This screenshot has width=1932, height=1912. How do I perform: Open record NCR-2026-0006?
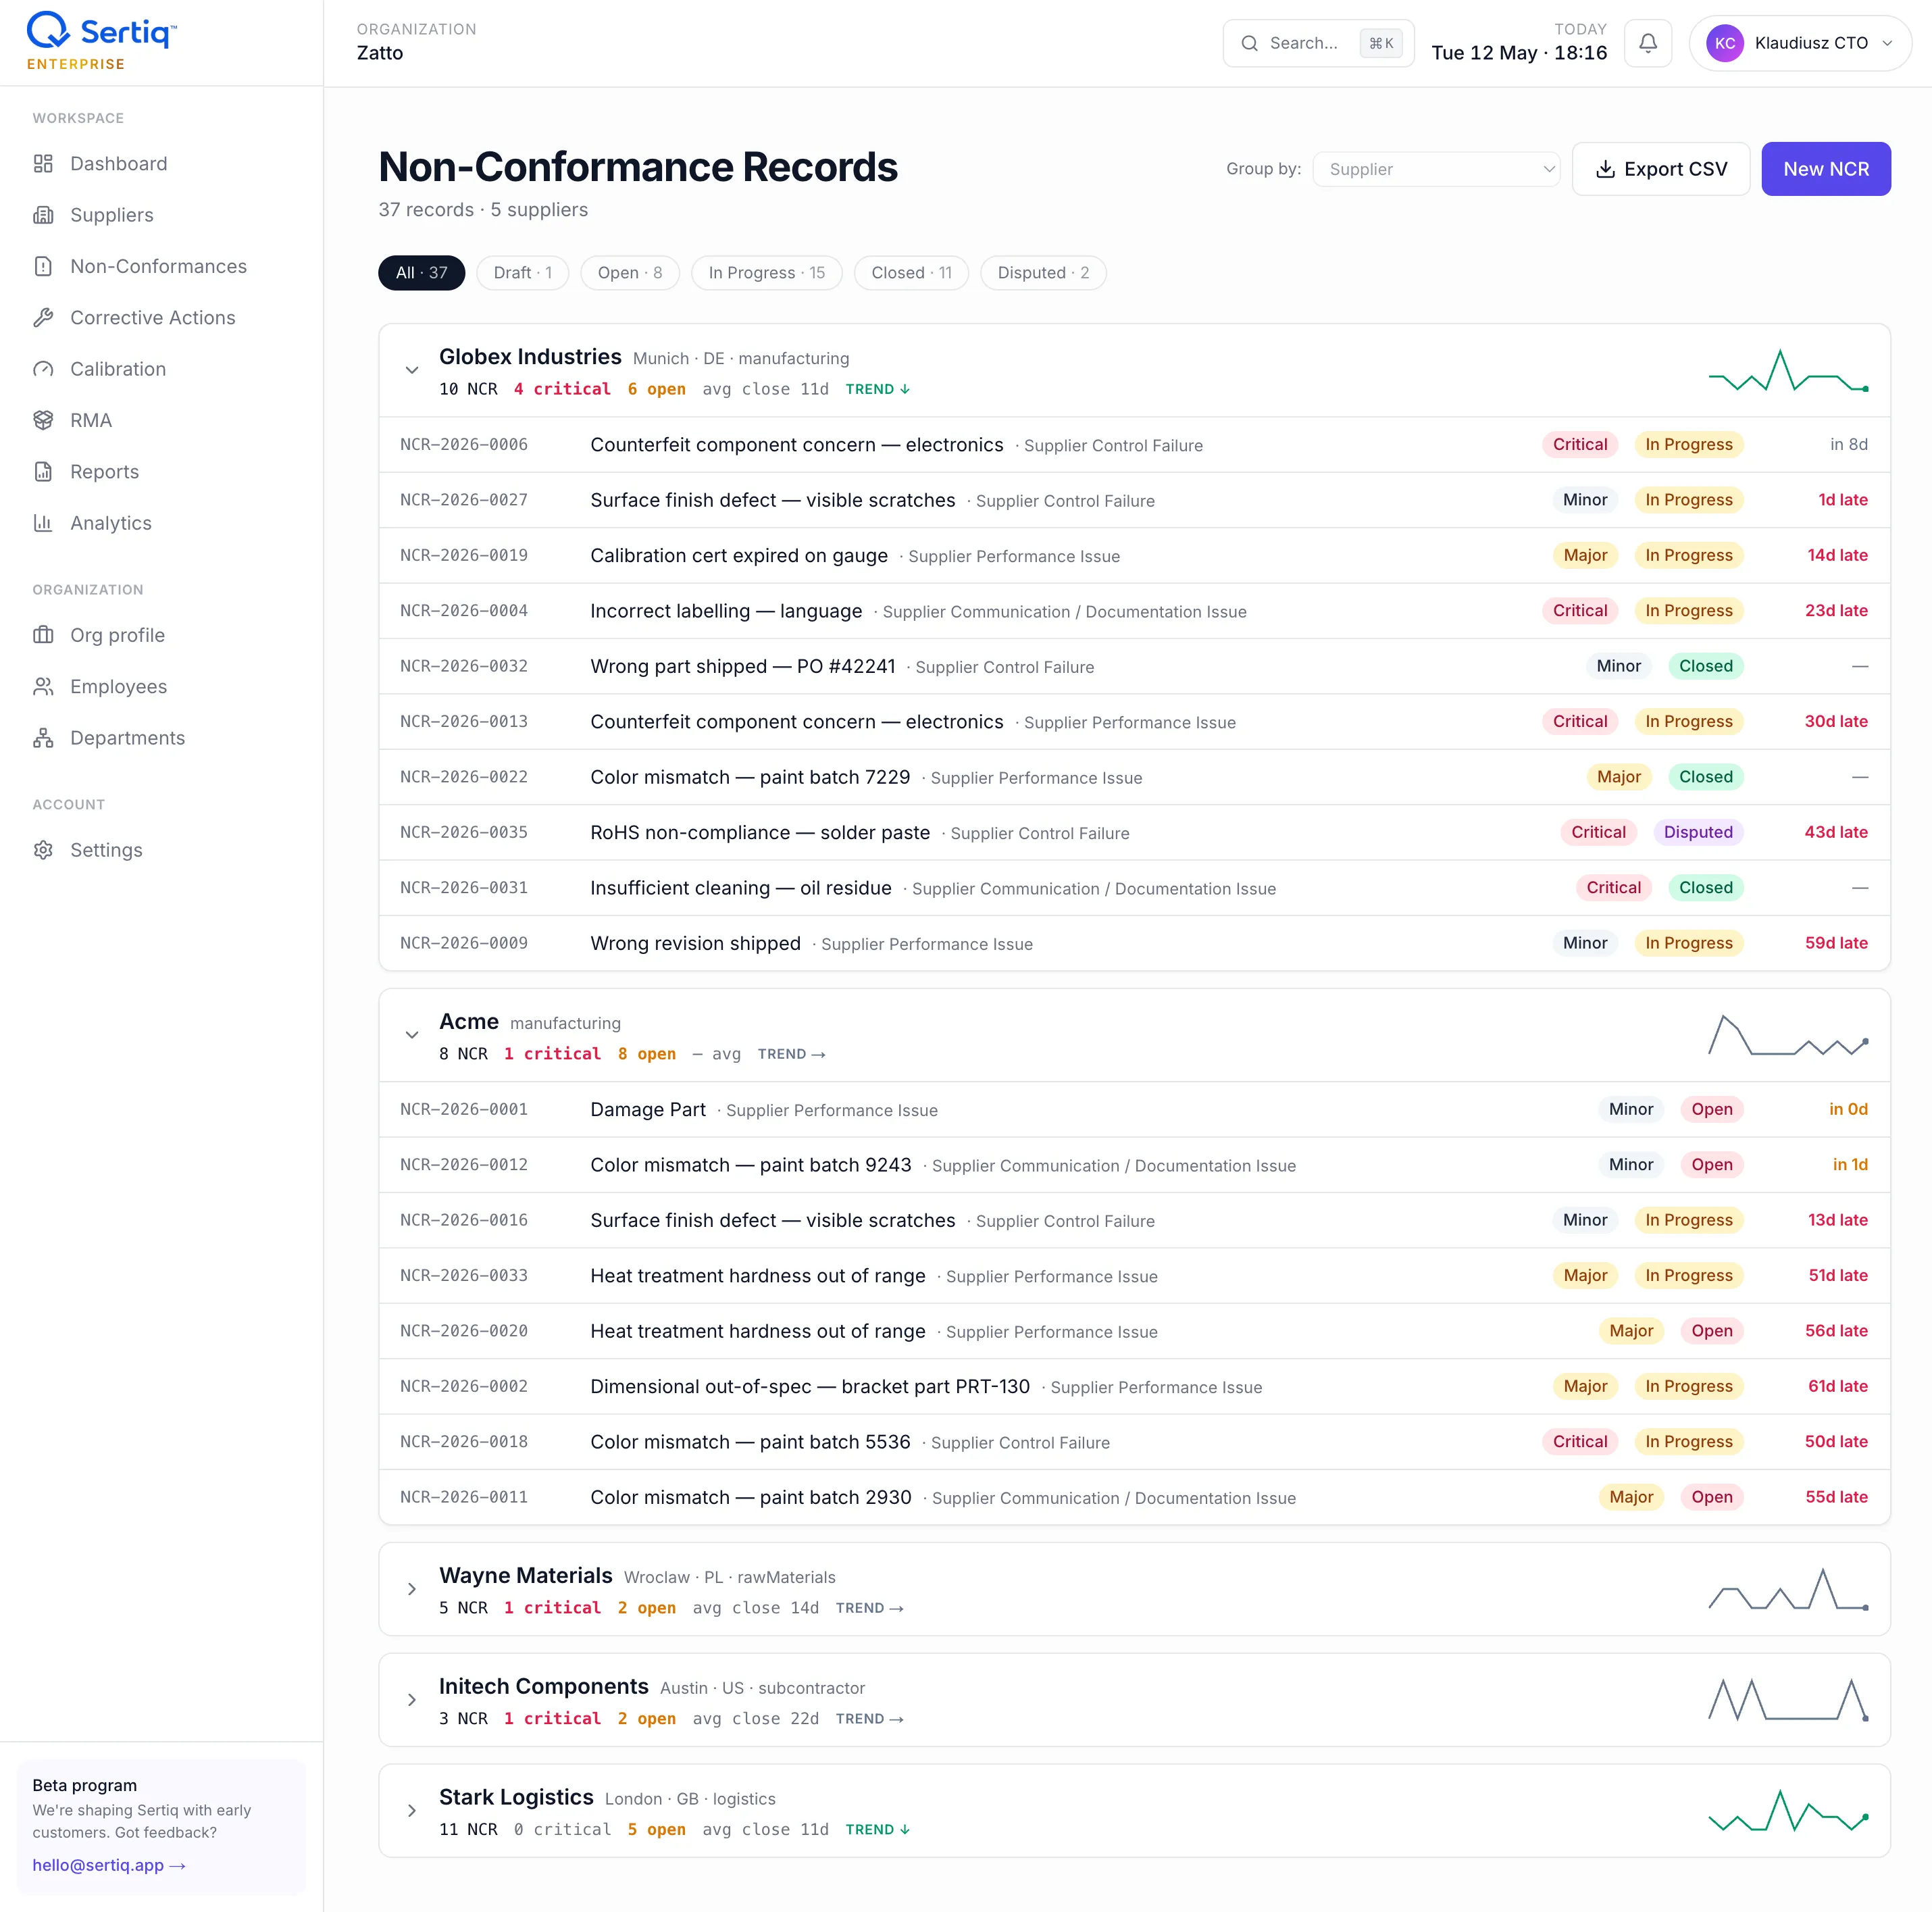[x=1134, y=444]
